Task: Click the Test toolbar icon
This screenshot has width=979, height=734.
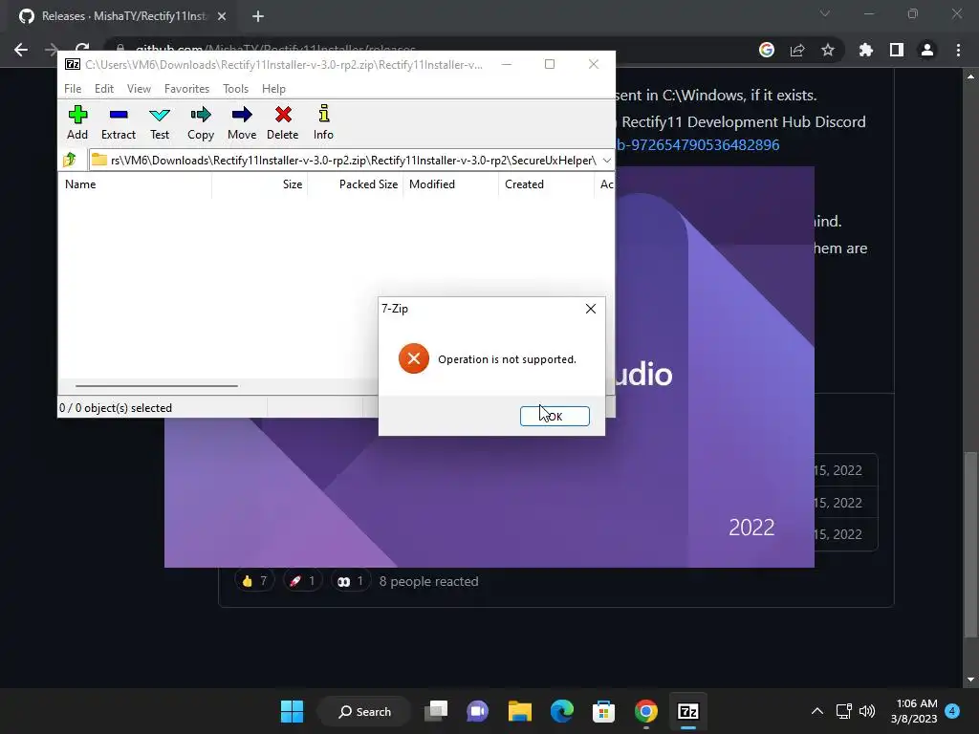Action: [x=160, y=123]
